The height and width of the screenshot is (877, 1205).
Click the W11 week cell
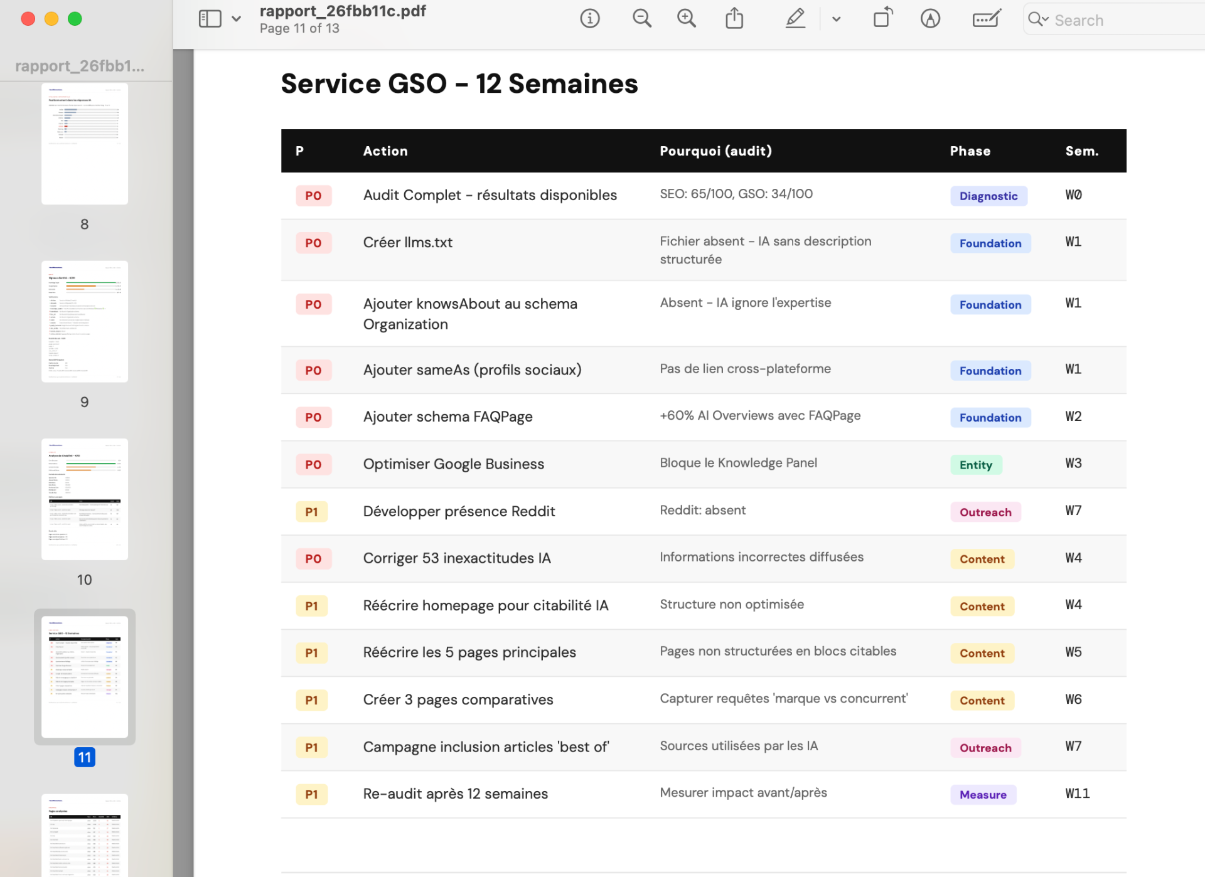click(x=1077, y=794)
